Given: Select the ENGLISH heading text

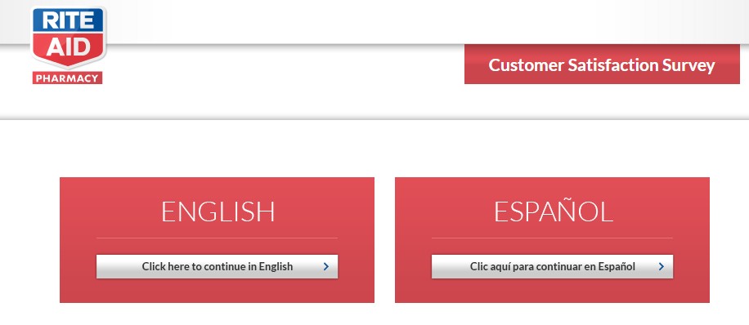Looking at the screenshot, I should coord(218,211).
